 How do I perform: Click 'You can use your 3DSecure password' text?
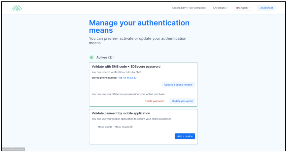128,94
